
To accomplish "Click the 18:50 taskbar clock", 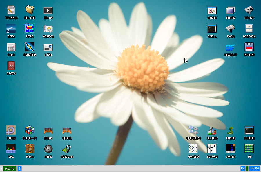I will 254,169.
